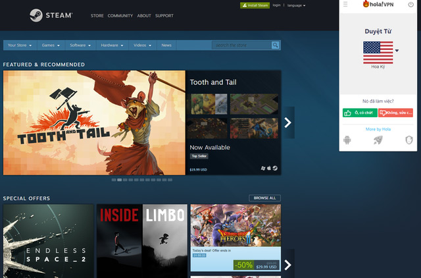
Task: Click the Windows platform icon on Tooth and Tail
Action: (263, 168)
